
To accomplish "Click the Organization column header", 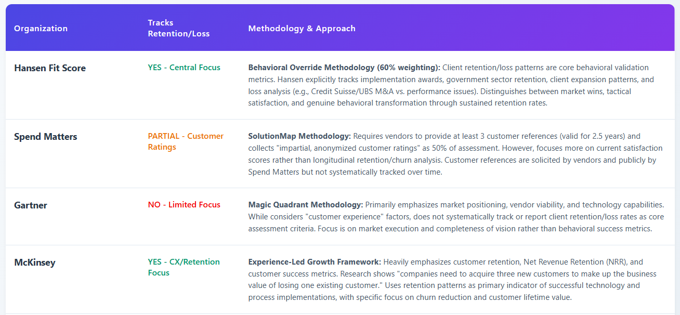I will coord(41,29).
